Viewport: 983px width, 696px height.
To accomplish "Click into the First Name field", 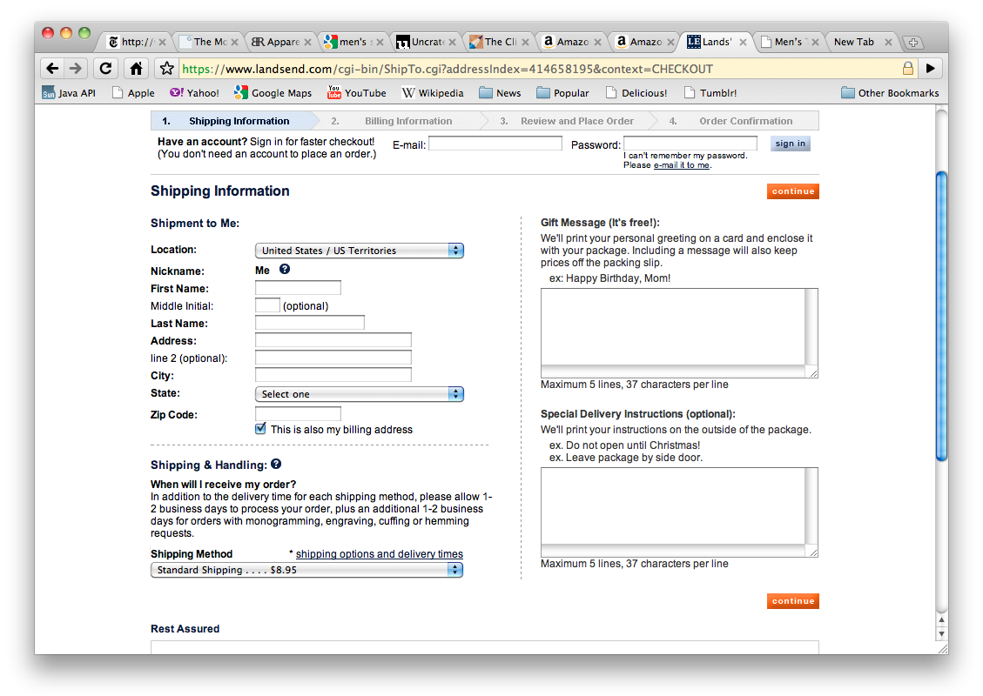I will pos(298,288).
